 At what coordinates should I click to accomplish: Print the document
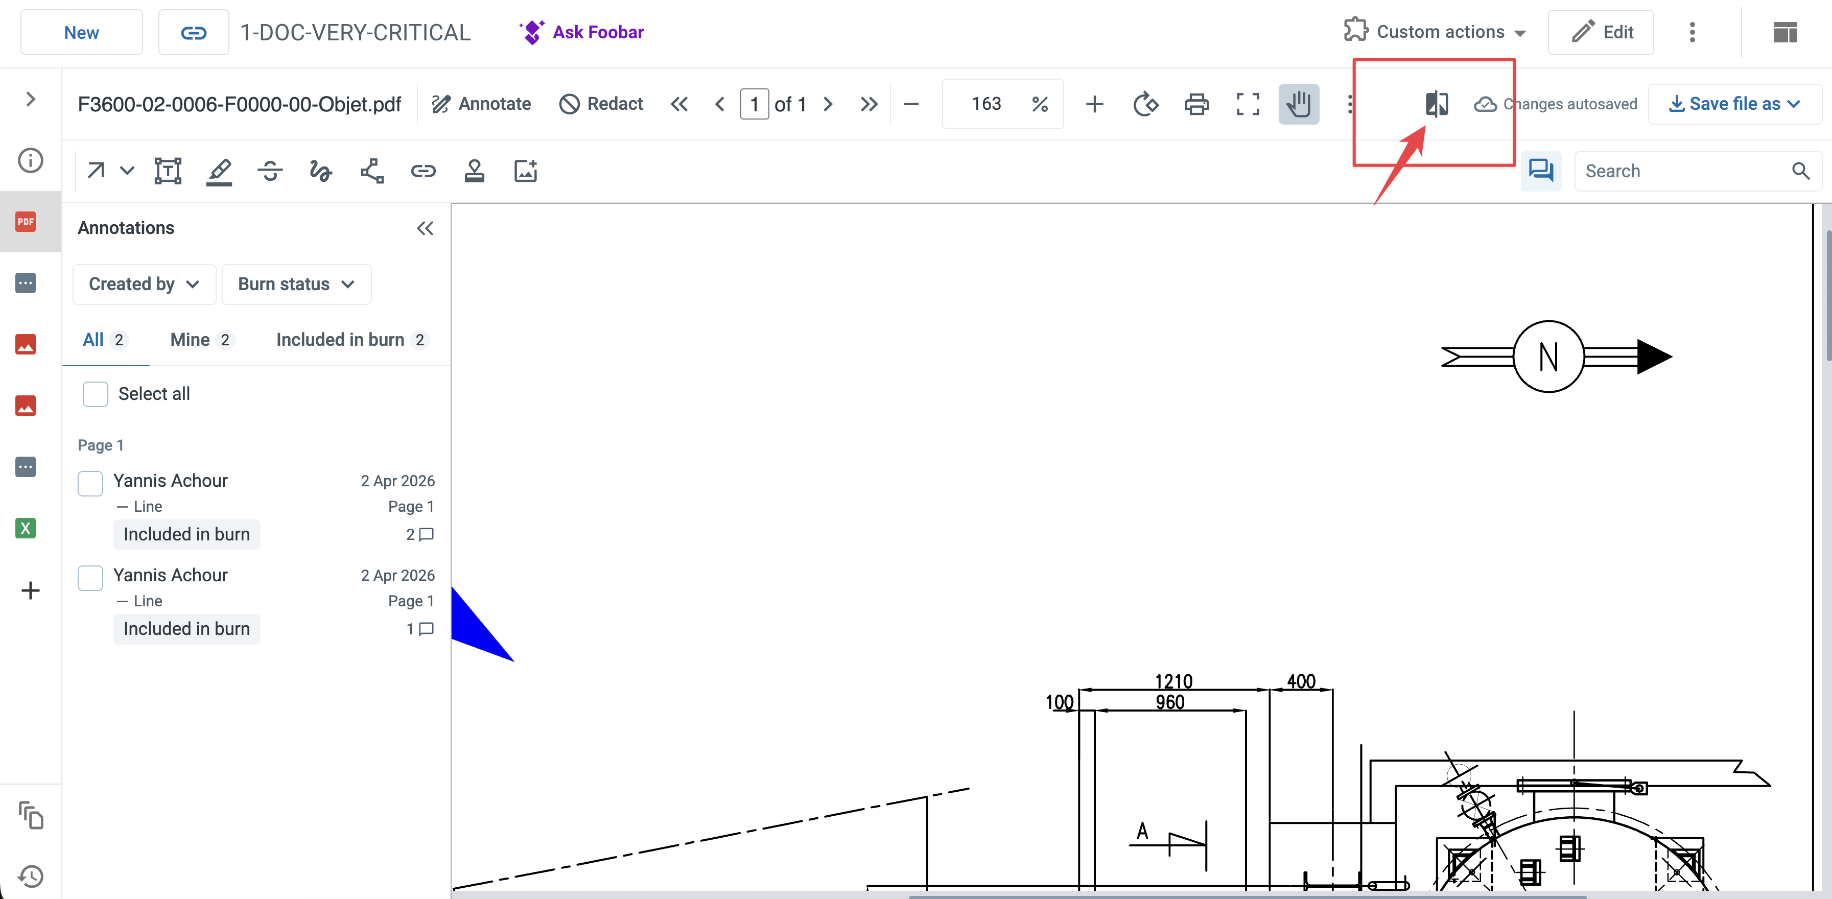coord(1197,105)
